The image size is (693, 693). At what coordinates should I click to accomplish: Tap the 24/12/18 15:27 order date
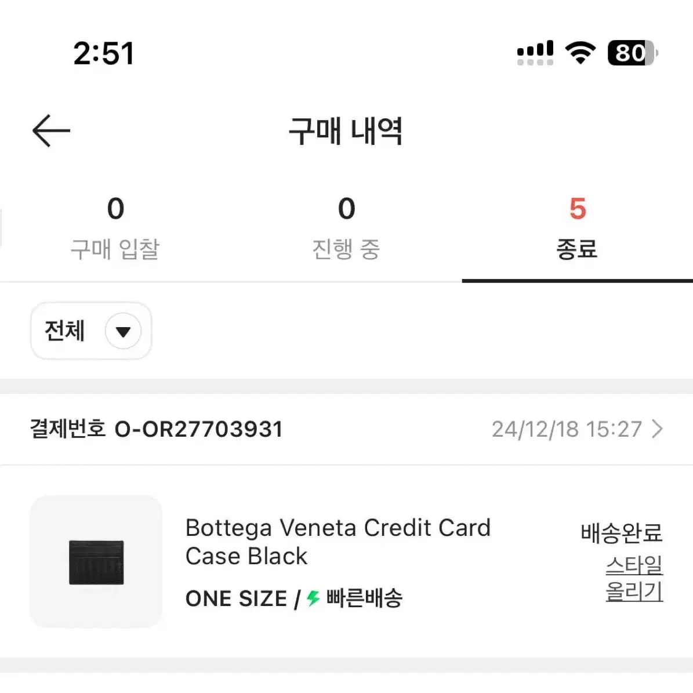[x=567, y=429]
